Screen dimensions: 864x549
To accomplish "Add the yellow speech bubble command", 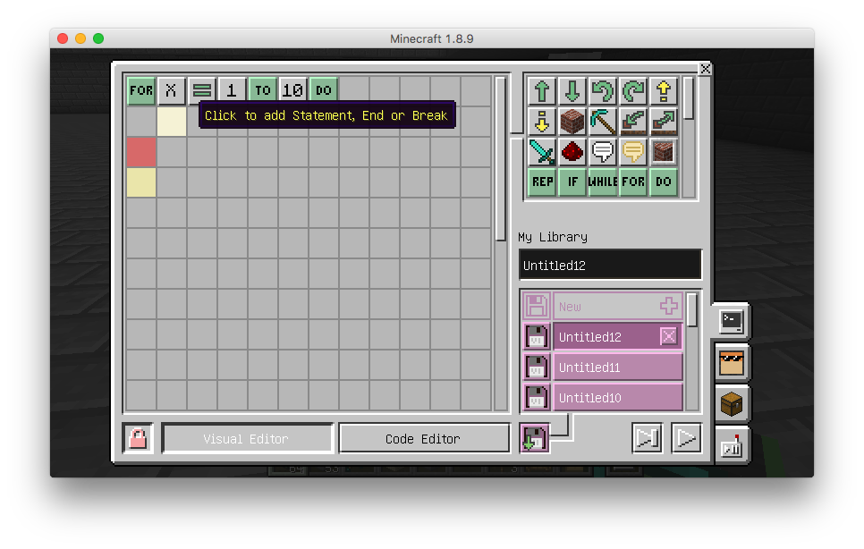I will pos(633,151).
